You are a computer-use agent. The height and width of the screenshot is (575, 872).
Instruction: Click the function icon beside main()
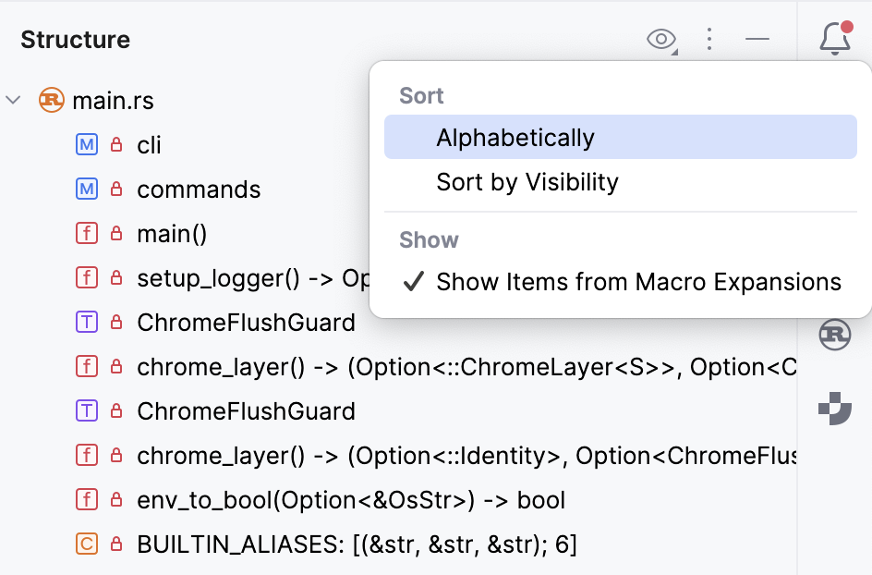(x=86, y=233)
